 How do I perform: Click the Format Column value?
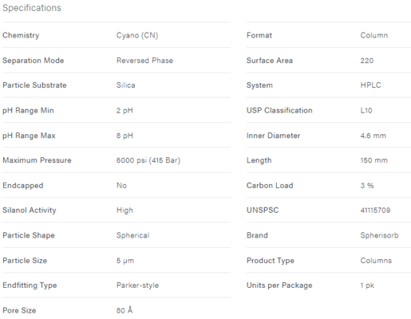pyautogui.click(x=374, y=35)
